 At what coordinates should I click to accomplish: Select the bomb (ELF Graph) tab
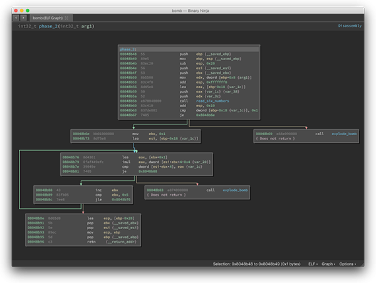point(47,18)
